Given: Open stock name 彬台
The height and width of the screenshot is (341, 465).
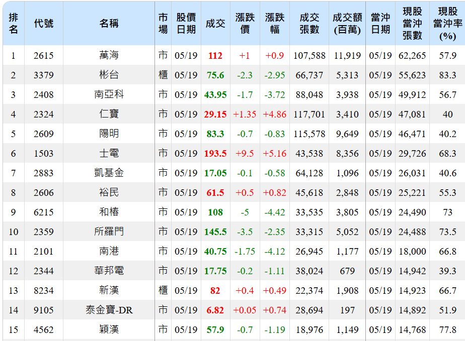Looking at the screenshot, I should coord(109,75).
